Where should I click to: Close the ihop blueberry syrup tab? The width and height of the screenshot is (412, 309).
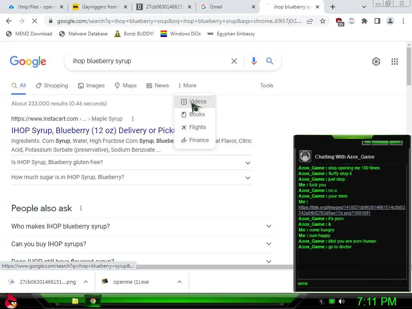click(317, 7)
